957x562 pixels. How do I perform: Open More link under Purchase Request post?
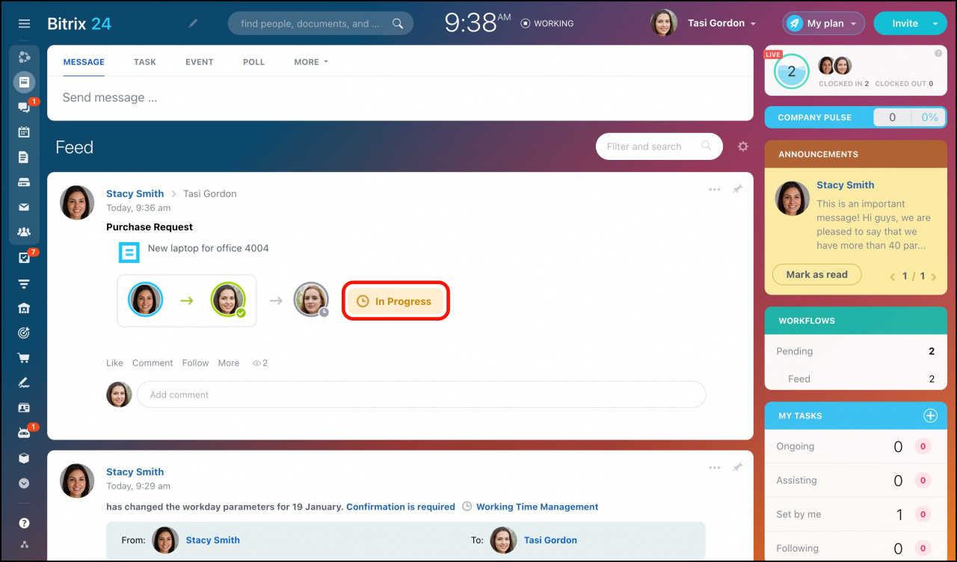[x=229, y=363]
